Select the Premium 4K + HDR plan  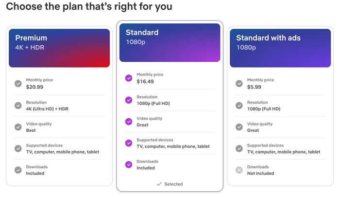coord(59,48)
